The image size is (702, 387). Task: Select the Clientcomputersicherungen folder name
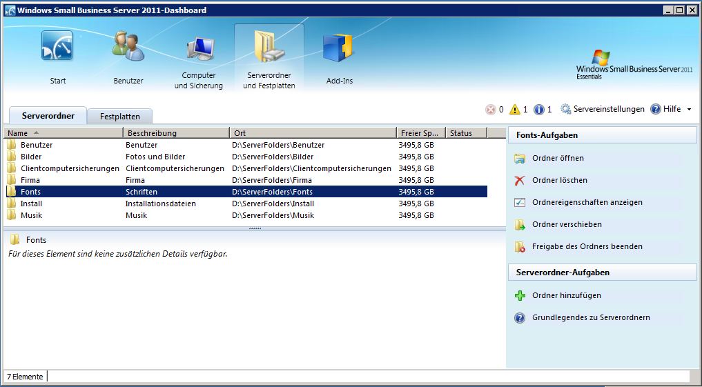pyautogui.click(x=70, y=168)
